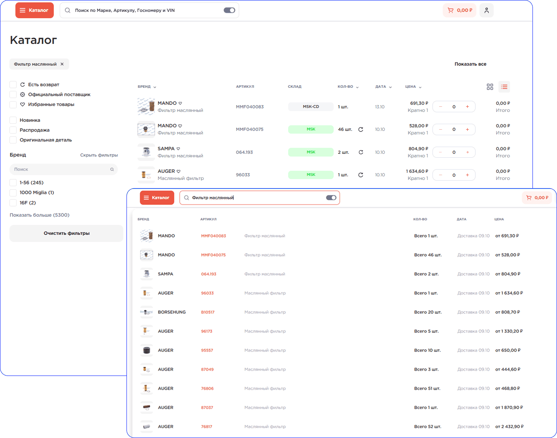
Task: Open the red 'Каталог' menu at top
Action: tap(34, 10)
